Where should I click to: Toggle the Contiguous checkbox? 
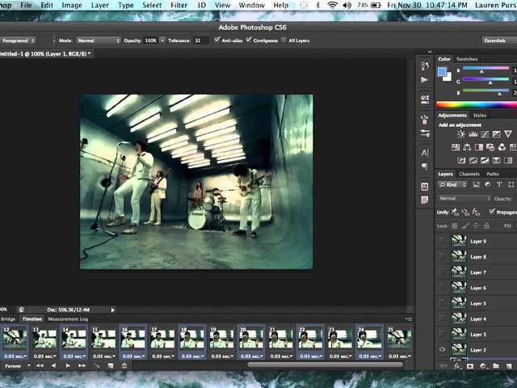[x=249, y=40]
